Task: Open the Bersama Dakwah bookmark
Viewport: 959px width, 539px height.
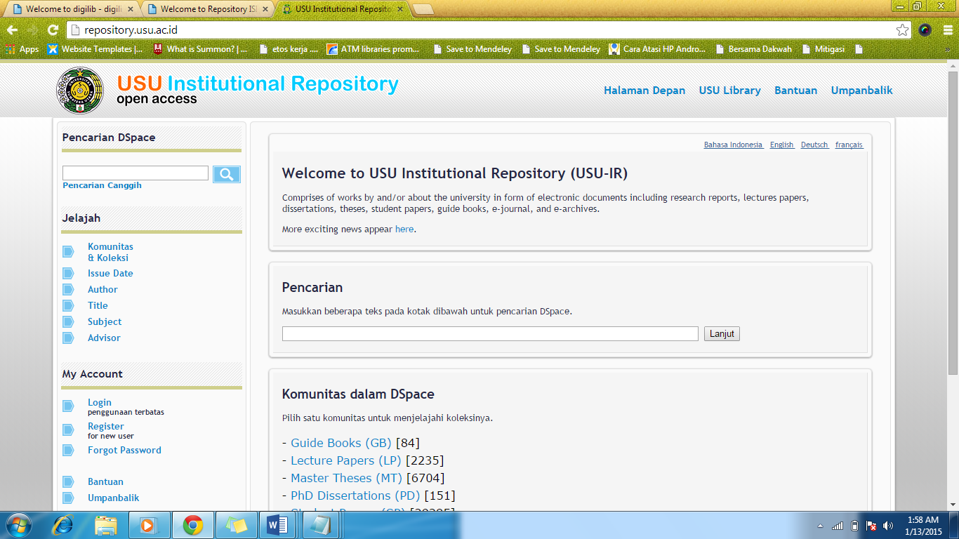Action: pos(753,49)
